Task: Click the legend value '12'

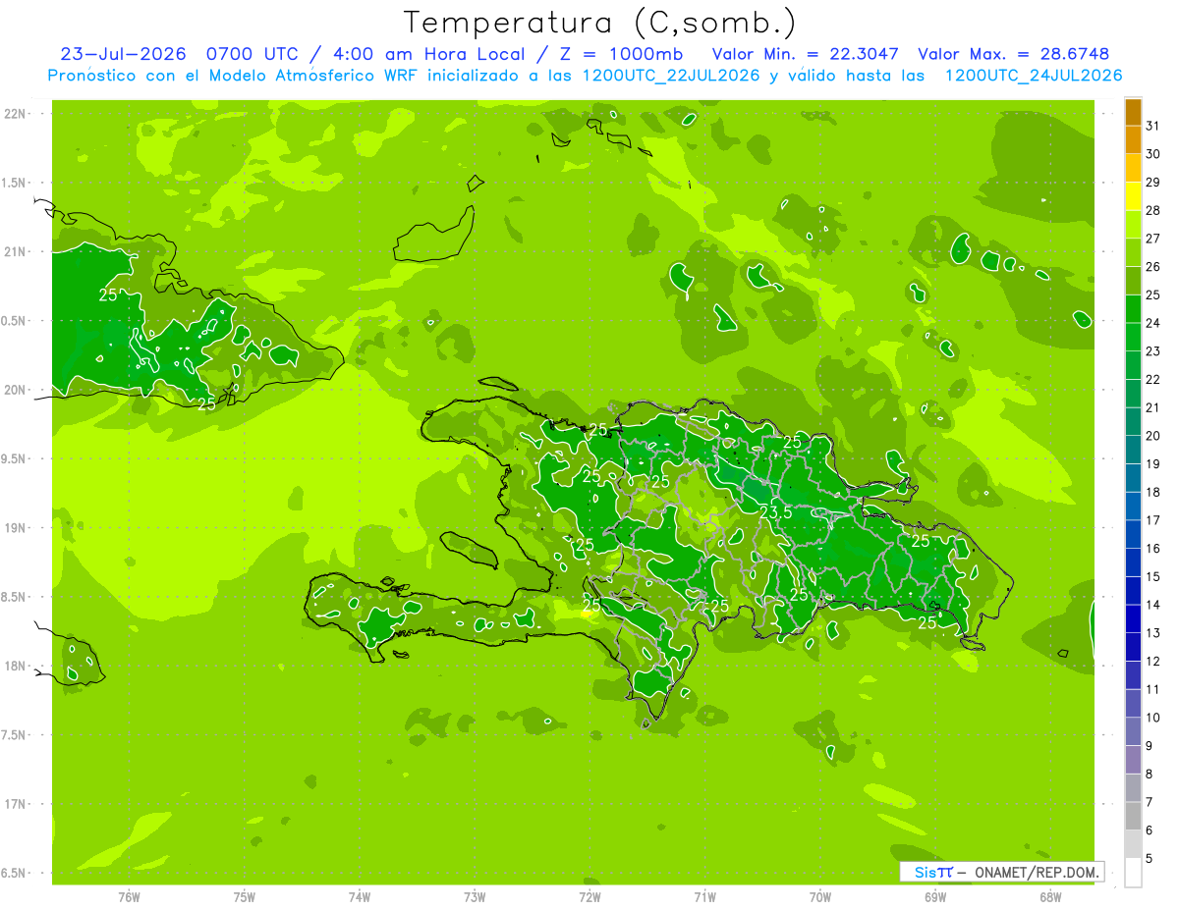Action: point(1152,662)
